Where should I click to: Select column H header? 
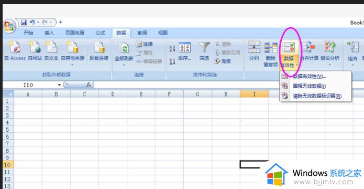pyautogui.click(x=226, y=94)
